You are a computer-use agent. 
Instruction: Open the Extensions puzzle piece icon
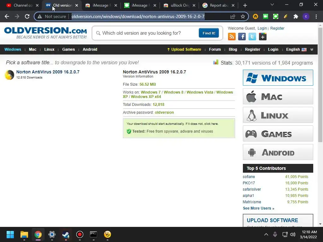(x=296, y=16)
